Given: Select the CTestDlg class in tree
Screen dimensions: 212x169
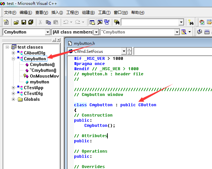Looking at the screenshot, I should 33,93.
